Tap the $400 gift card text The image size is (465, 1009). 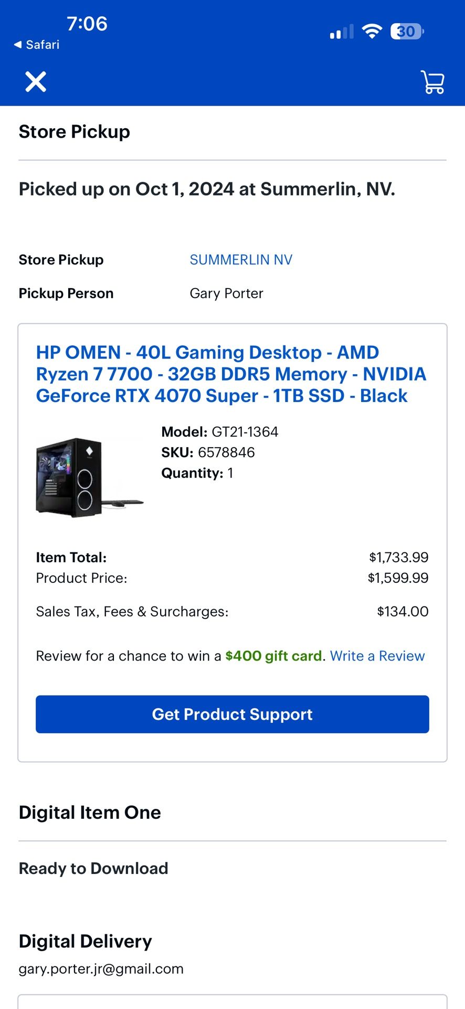(x=273, y=656)
